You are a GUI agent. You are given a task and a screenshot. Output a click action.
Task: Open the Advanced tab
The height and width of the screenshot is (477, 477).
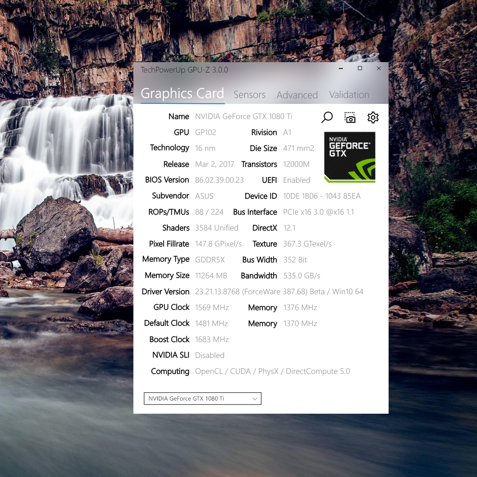pos(297,95)
